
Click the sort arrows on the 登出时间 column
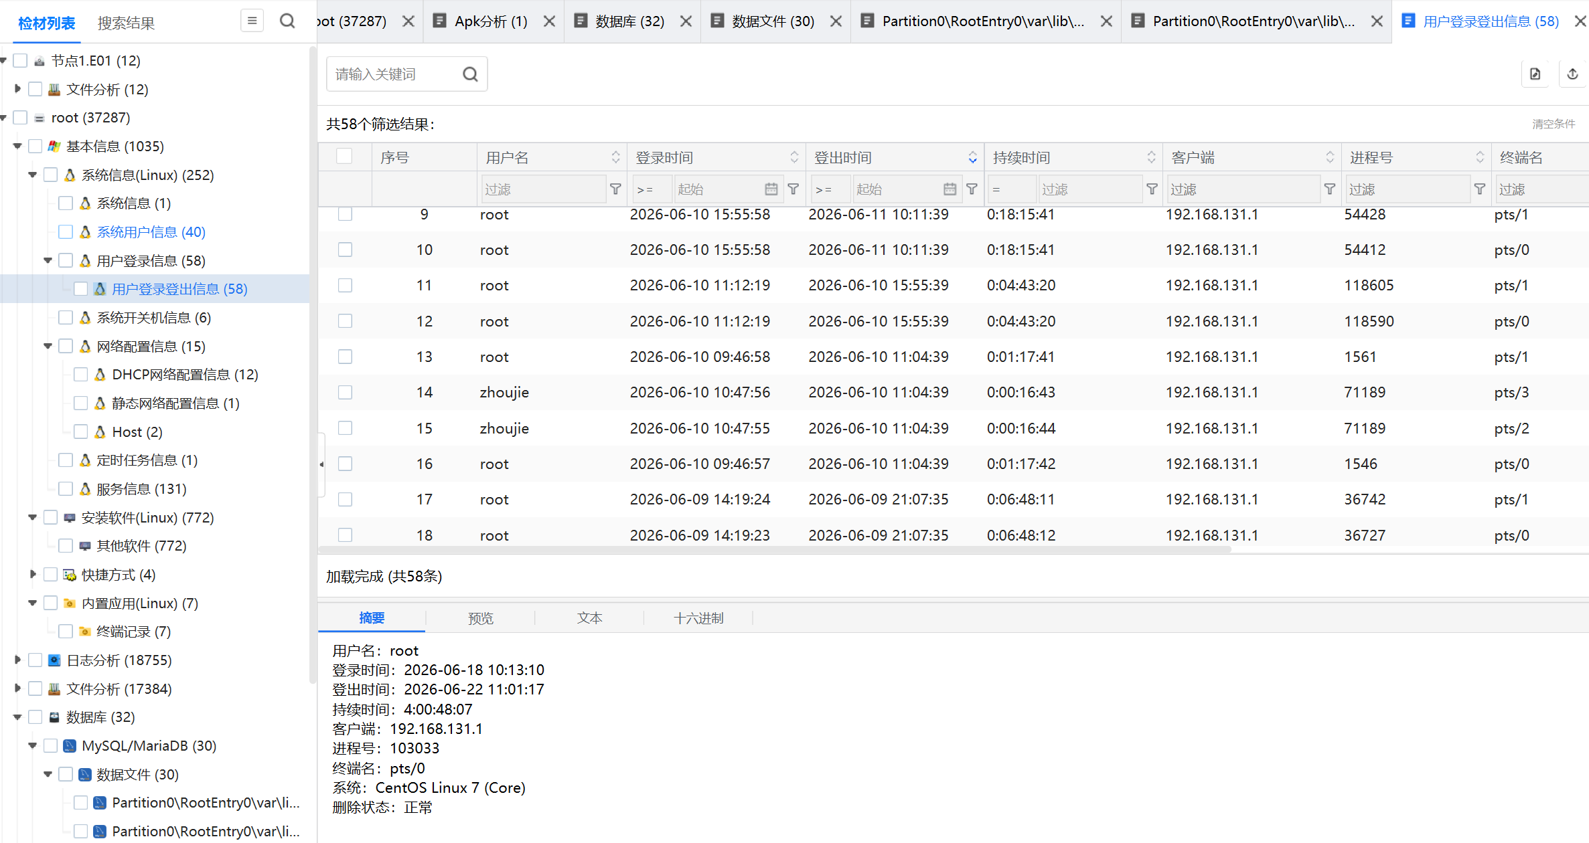972,158
